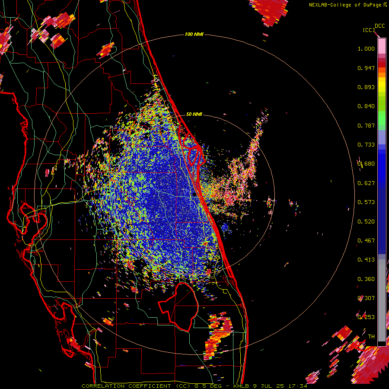Pick the light pink band at the color bar top

pos(382,46)
